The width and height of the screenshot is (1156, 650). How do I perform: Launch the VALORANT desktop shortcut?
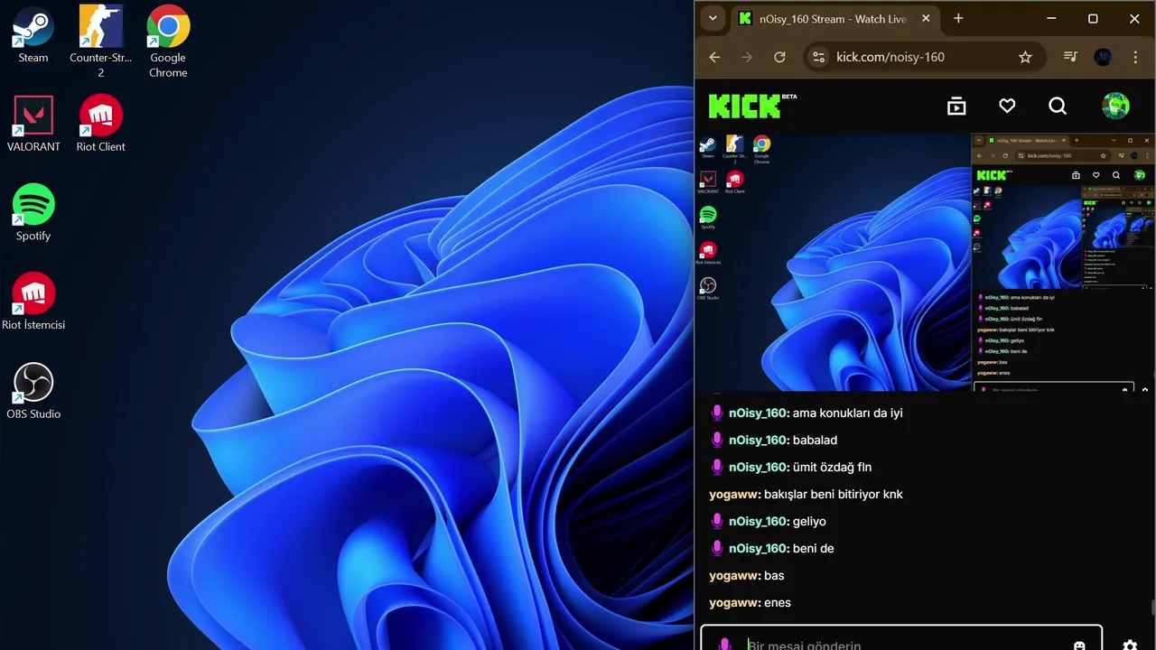33,124
